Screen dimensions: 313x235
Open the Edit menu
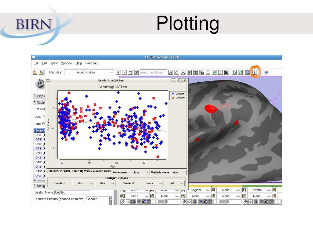coord(45,63)
